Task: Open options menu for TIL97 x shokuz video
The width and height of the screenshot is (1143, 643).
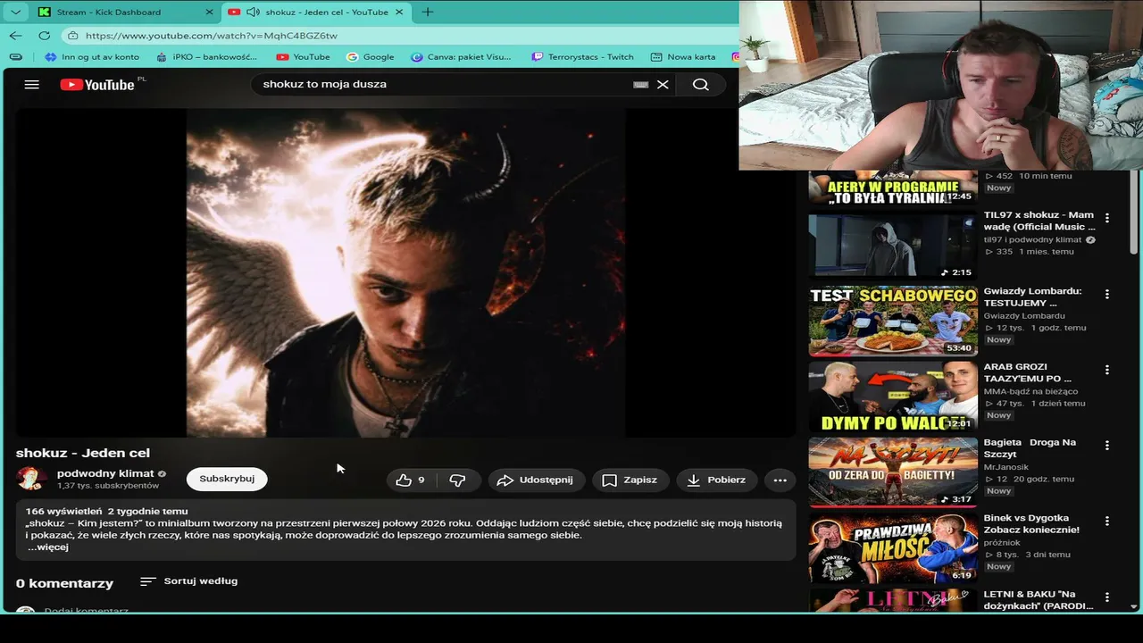Action: click(1107, 218)
